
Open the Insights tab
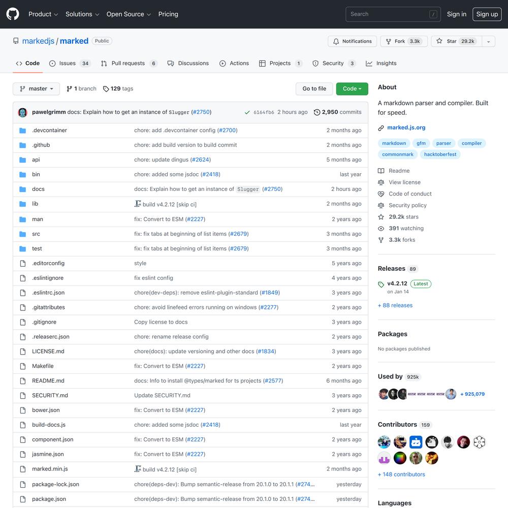click(381, 63)
